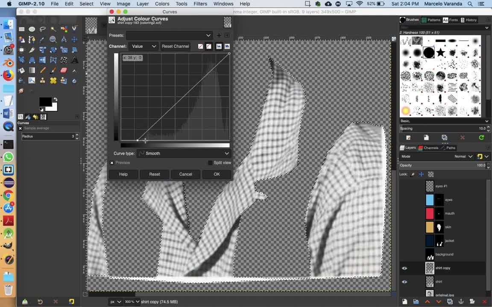Click the Reset Channel button

click(176, 46)
